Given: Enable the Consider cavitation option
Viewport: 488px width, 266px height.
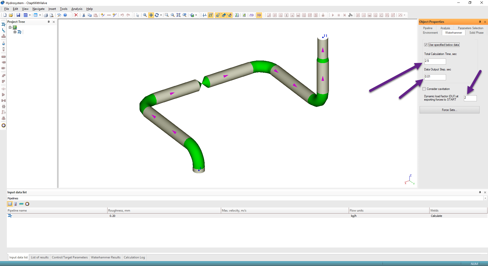Looking at the screenshot, I should point(424,89).
